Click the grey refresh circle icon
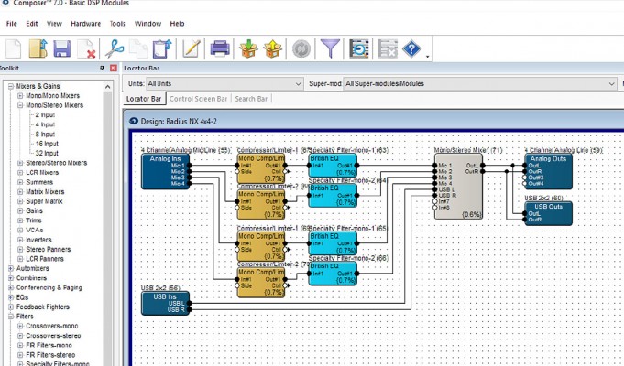 coord(301,48)
